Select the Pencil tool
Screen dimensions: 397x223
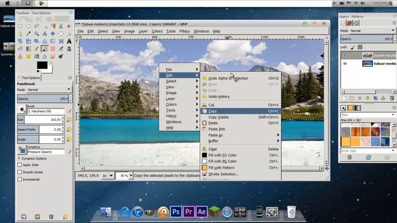click(37, 49)
